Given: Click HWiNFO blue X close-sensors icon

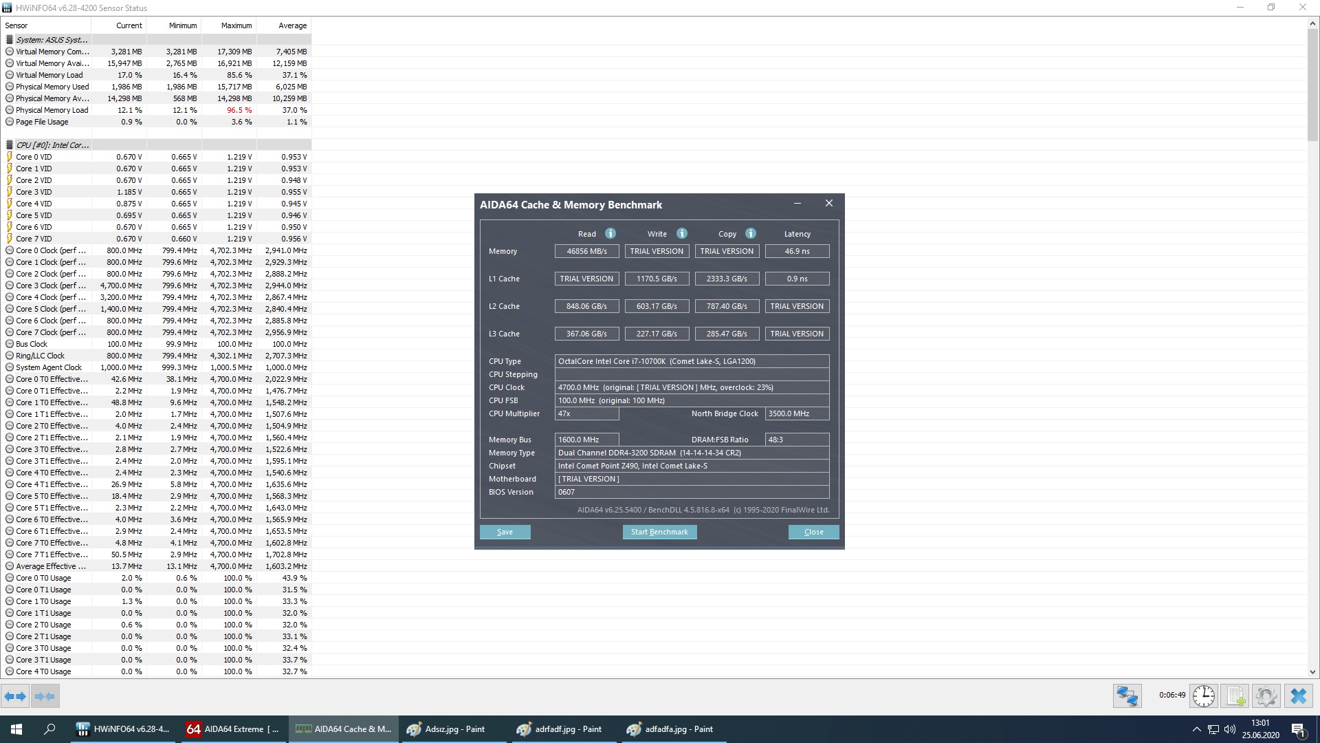Looking at the screenshot, I should tap(1298, 696).
